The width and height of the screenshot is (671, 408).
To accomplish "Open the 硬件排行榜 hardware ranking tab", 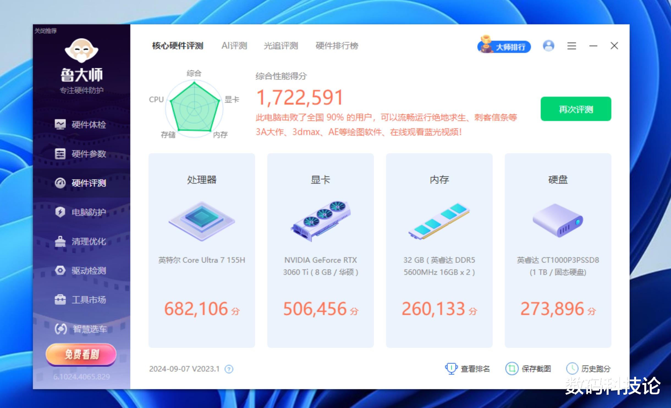I will 337,46.
